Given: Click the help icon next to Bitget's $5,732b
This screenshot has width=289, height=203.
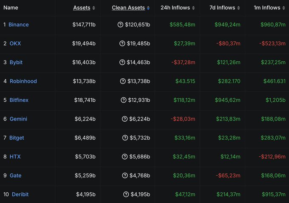Looking at the screenshot, I should [125, 138].
